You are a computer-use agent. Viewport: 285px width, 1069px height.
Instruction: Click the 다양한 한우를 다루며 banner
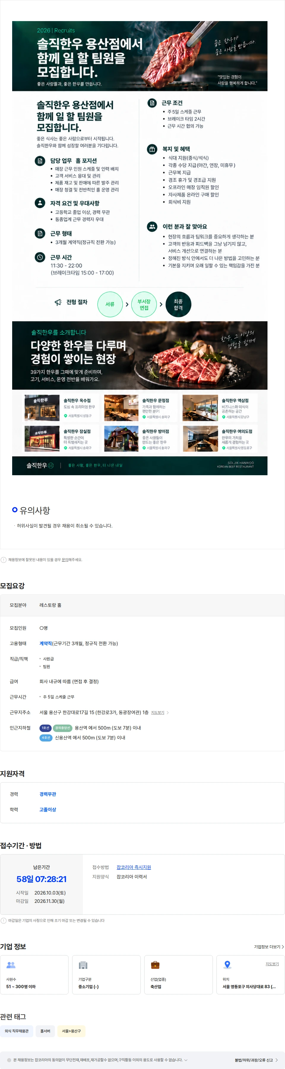click(x=140, y=355)
